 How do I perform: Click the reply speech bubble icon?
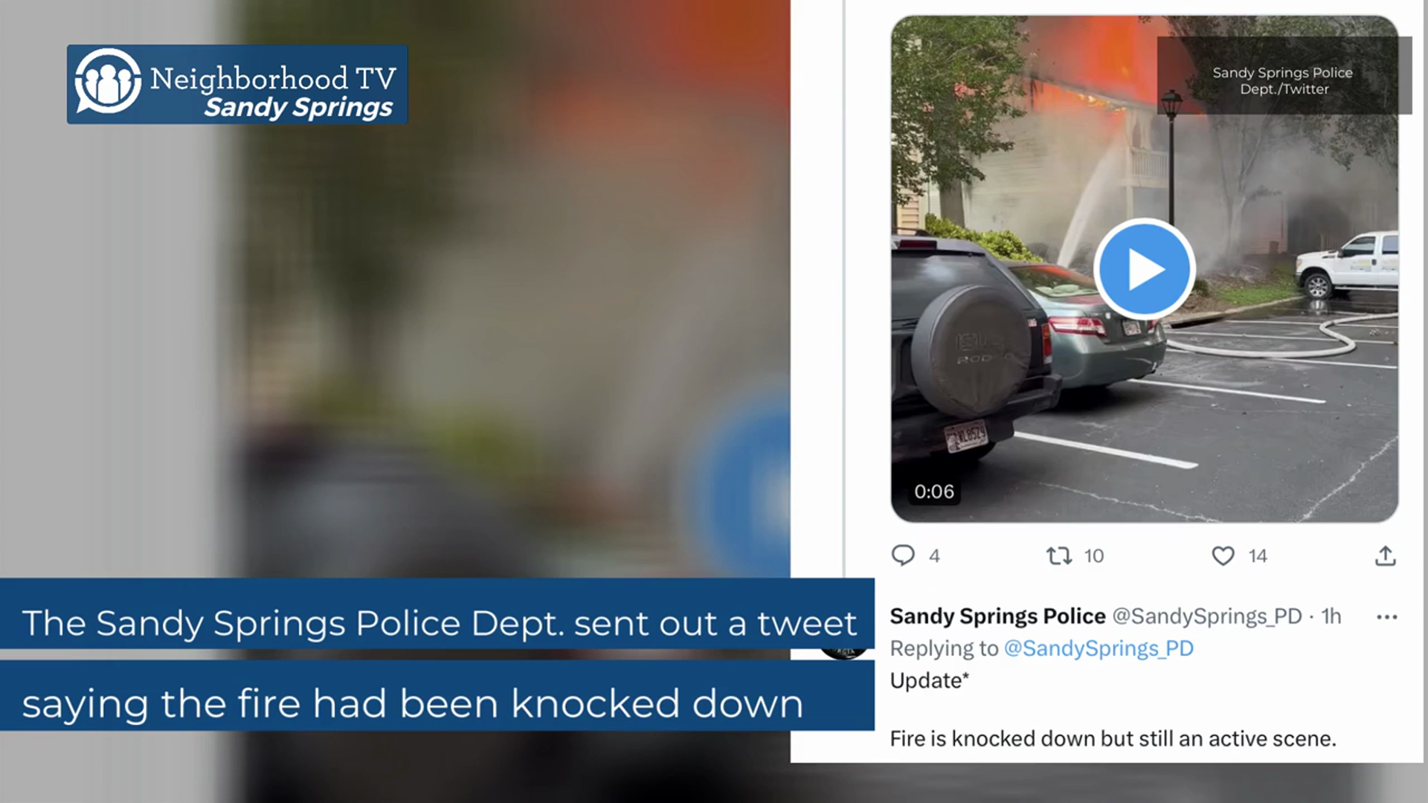coord(903,555)
